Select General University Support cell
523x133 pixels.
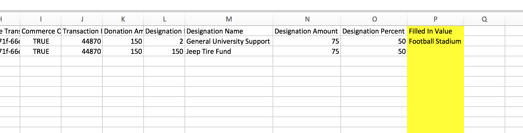[228, 41]
